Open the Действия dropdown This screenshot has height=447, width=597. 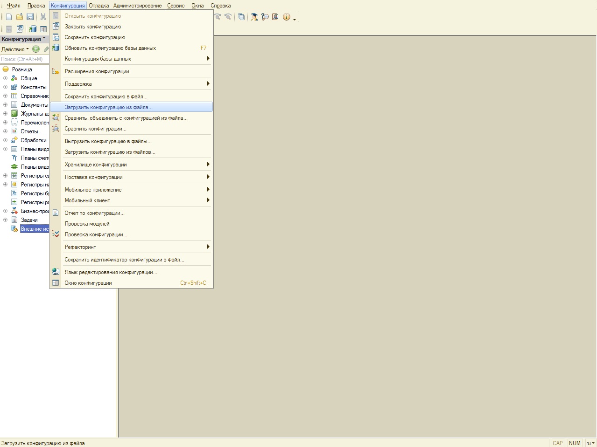click(x=15, y=49)
